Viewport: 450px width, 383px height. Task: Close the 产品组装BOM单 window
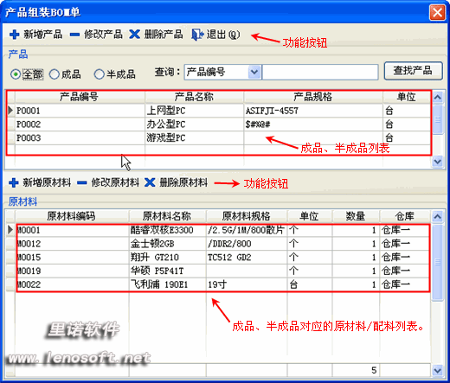point(438,12)
